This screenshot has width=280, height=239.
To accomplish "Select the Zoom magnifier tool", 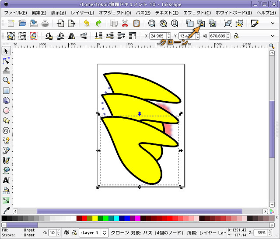I will (6, 80).
